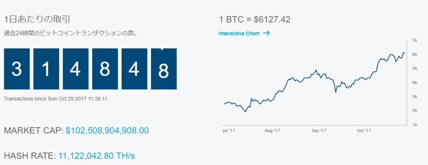Click the Oct '17 label on chart axis

pyautogui.click(x=364, y=131)
